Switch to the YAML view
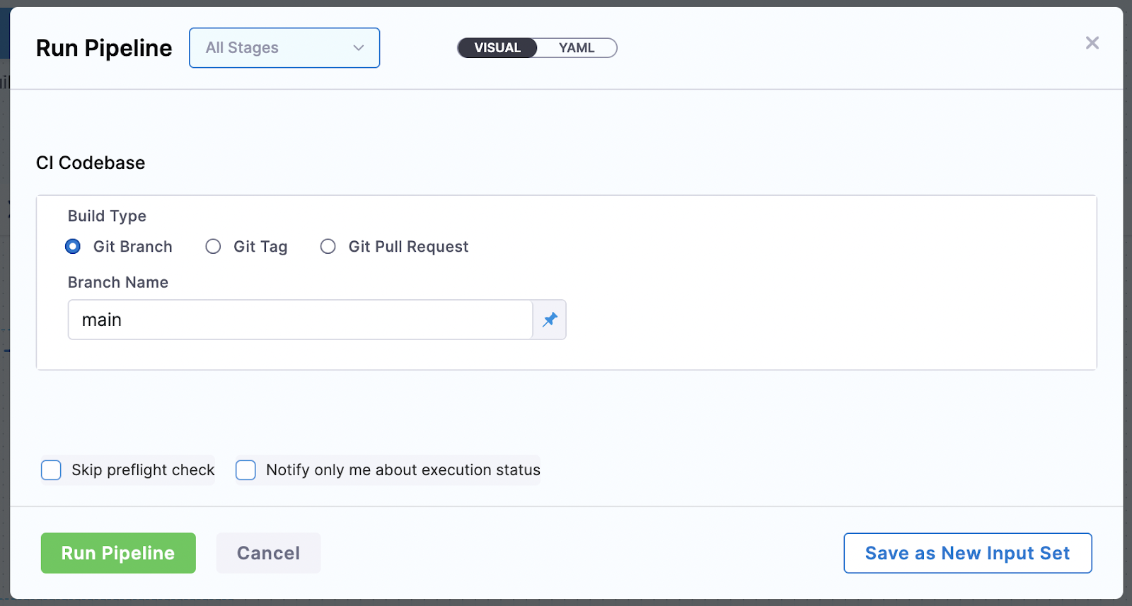This screenshot has height=606, width=1132. pyautogui.click(x=577, y=48)
